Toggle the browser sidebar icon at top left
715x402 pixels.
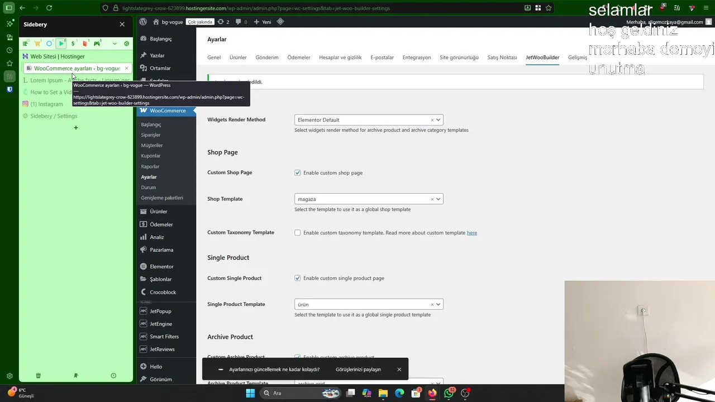tap(9, 8)
